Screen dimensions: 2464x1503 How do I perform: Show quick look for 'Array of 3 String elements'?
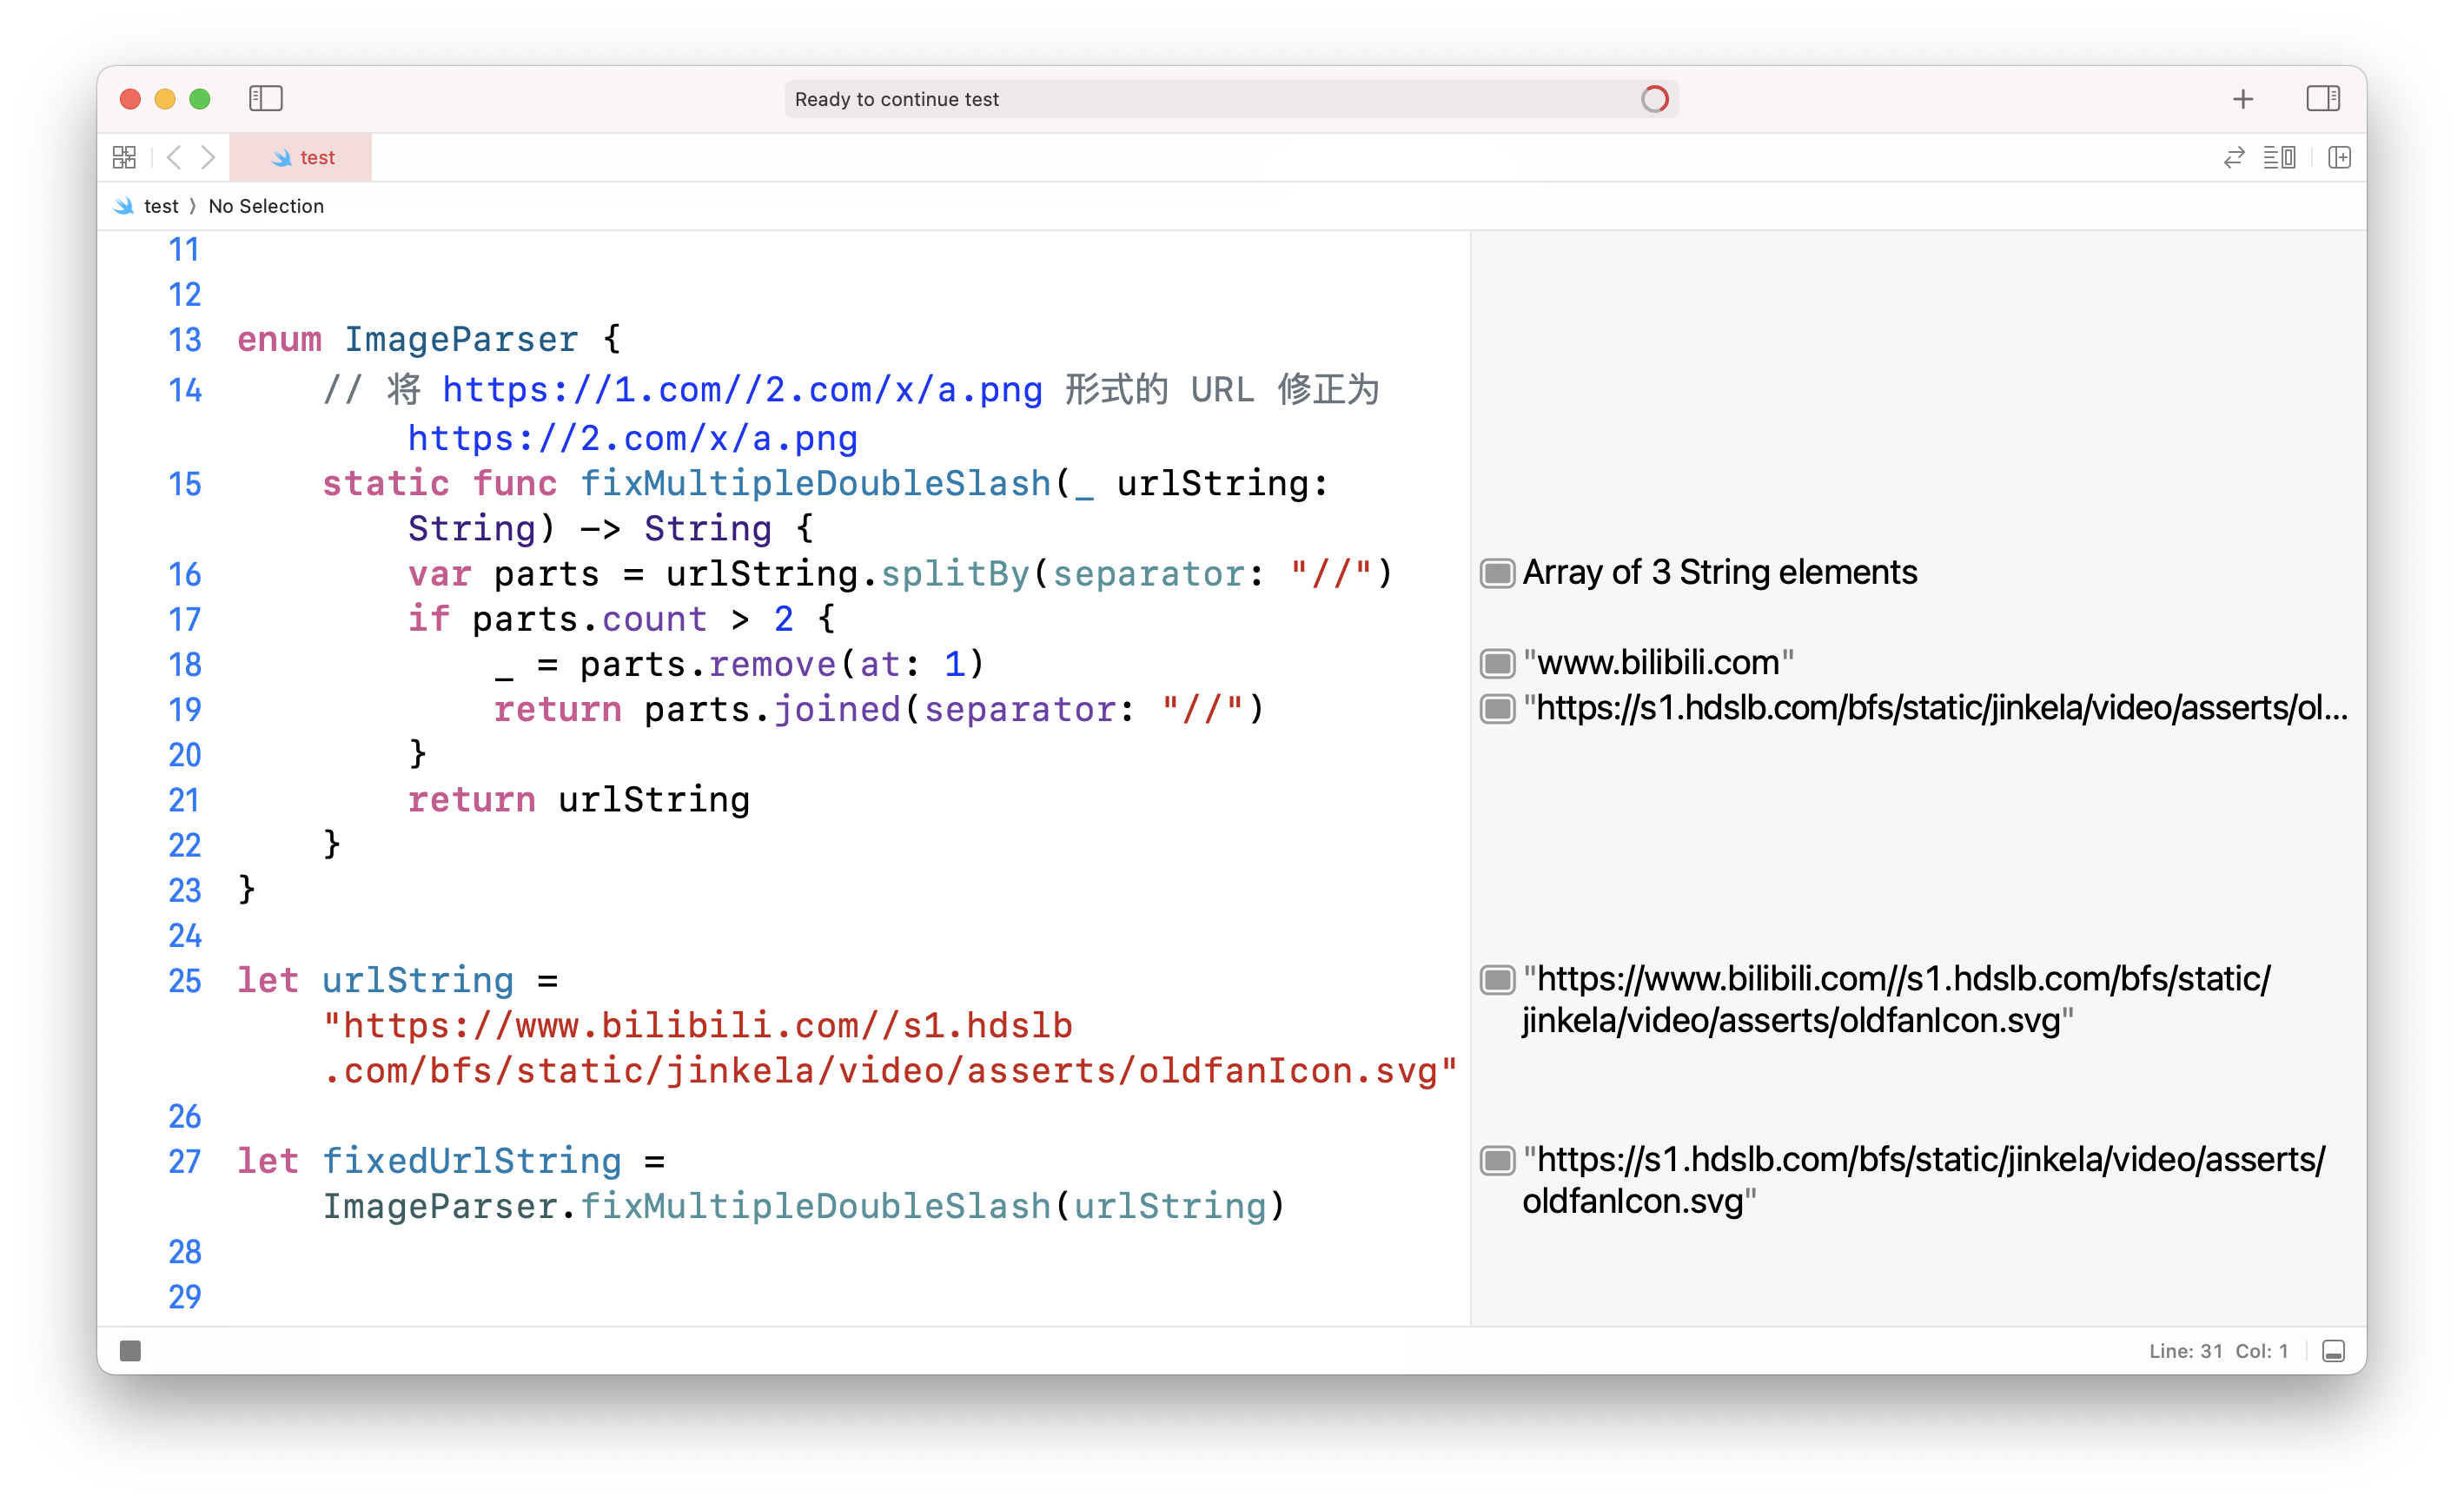click(1497, 573)
